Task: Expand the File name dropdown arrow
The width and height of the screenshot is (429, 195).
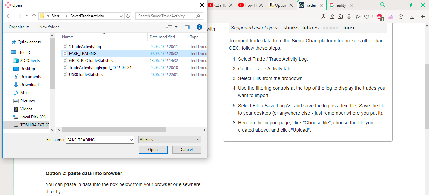Action: (131, 140)
